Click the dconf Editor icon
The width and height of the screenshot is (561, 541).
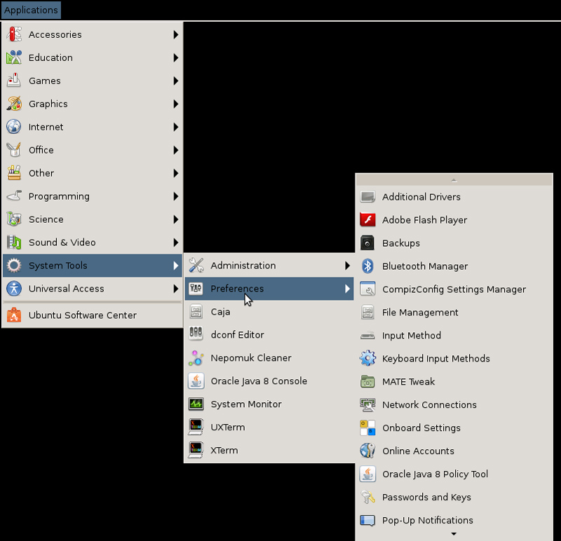[196, 335]
